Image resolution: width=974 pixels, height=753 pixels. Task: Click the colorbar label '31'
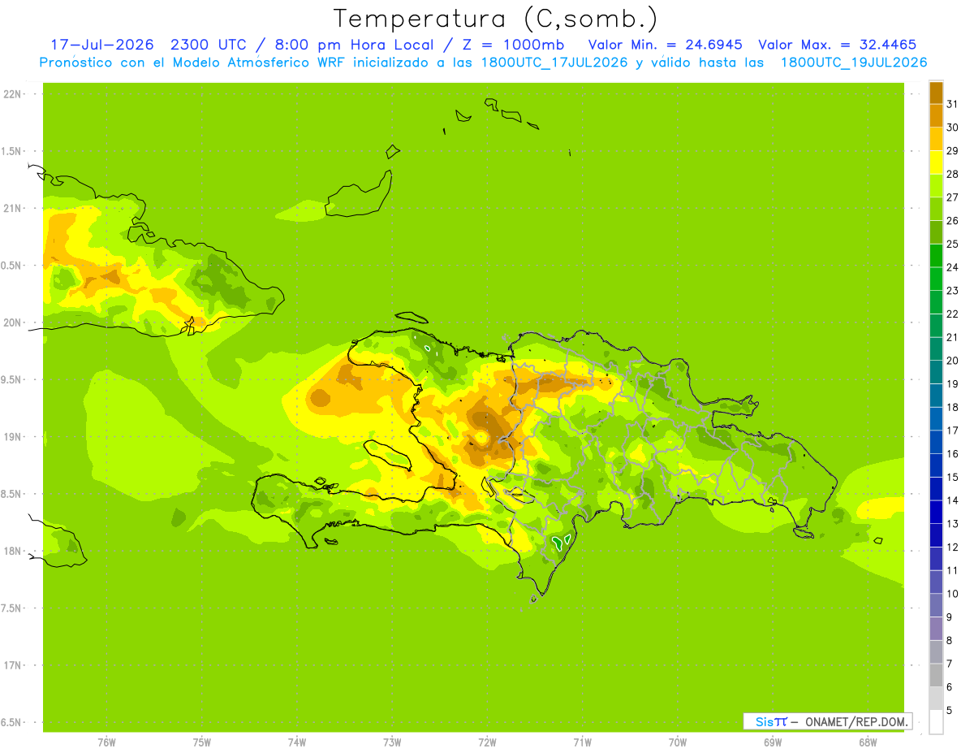pos(953,104)
